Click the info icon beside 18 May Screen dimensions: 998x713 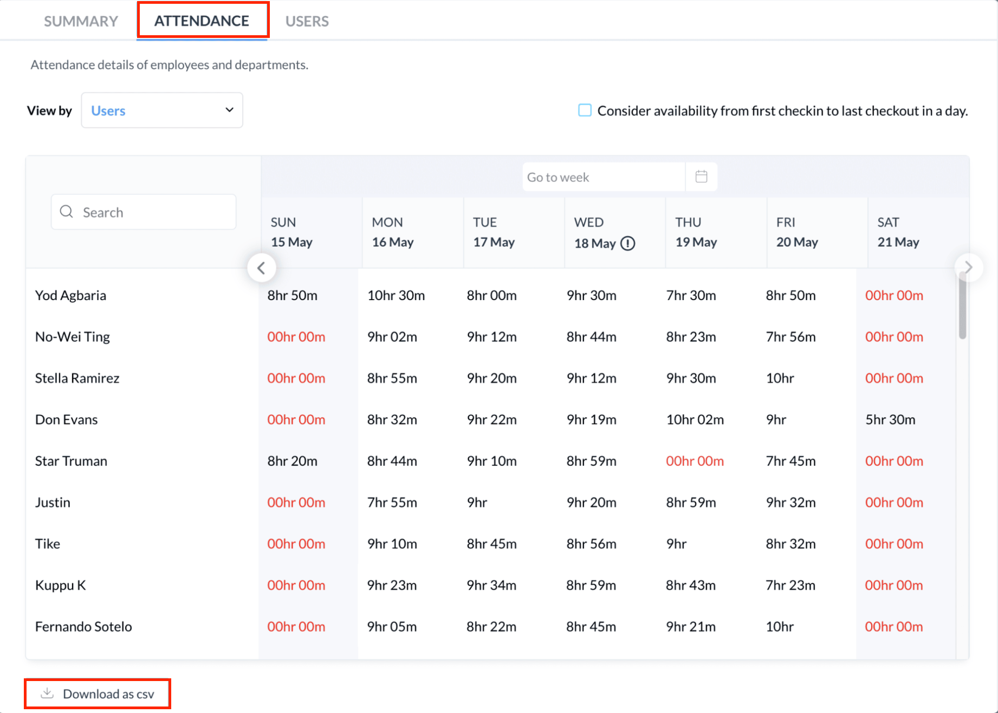pyautogui.click(x=627, y=243)
